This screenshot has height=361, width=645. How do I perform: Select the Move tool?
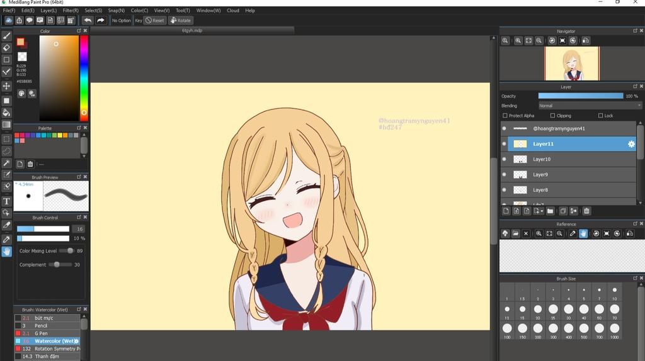pos(6,86)
